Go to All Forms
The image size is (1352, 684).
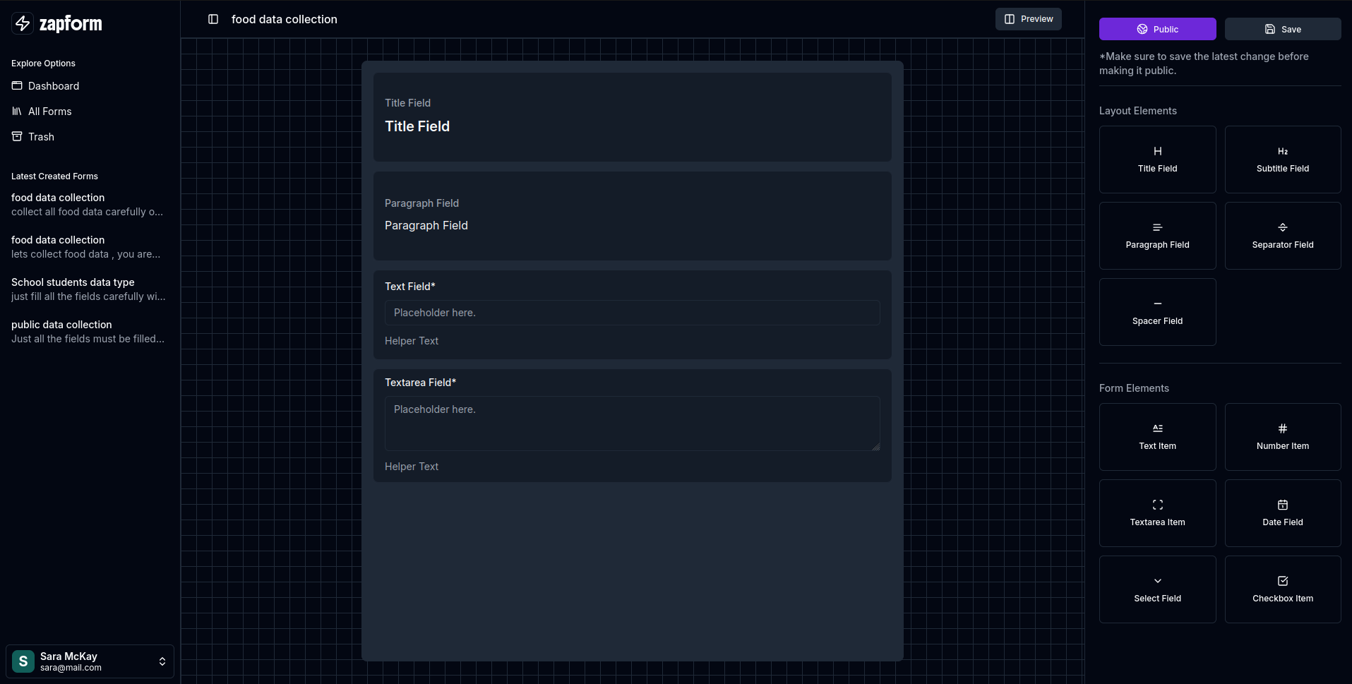(x=49, y=112)
